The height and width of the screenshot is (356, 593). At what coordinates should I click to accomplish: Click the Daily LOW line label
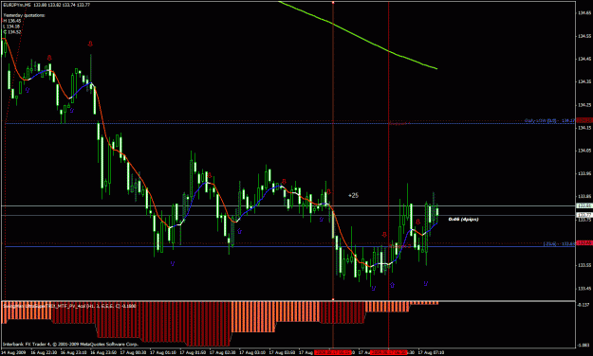549,121
